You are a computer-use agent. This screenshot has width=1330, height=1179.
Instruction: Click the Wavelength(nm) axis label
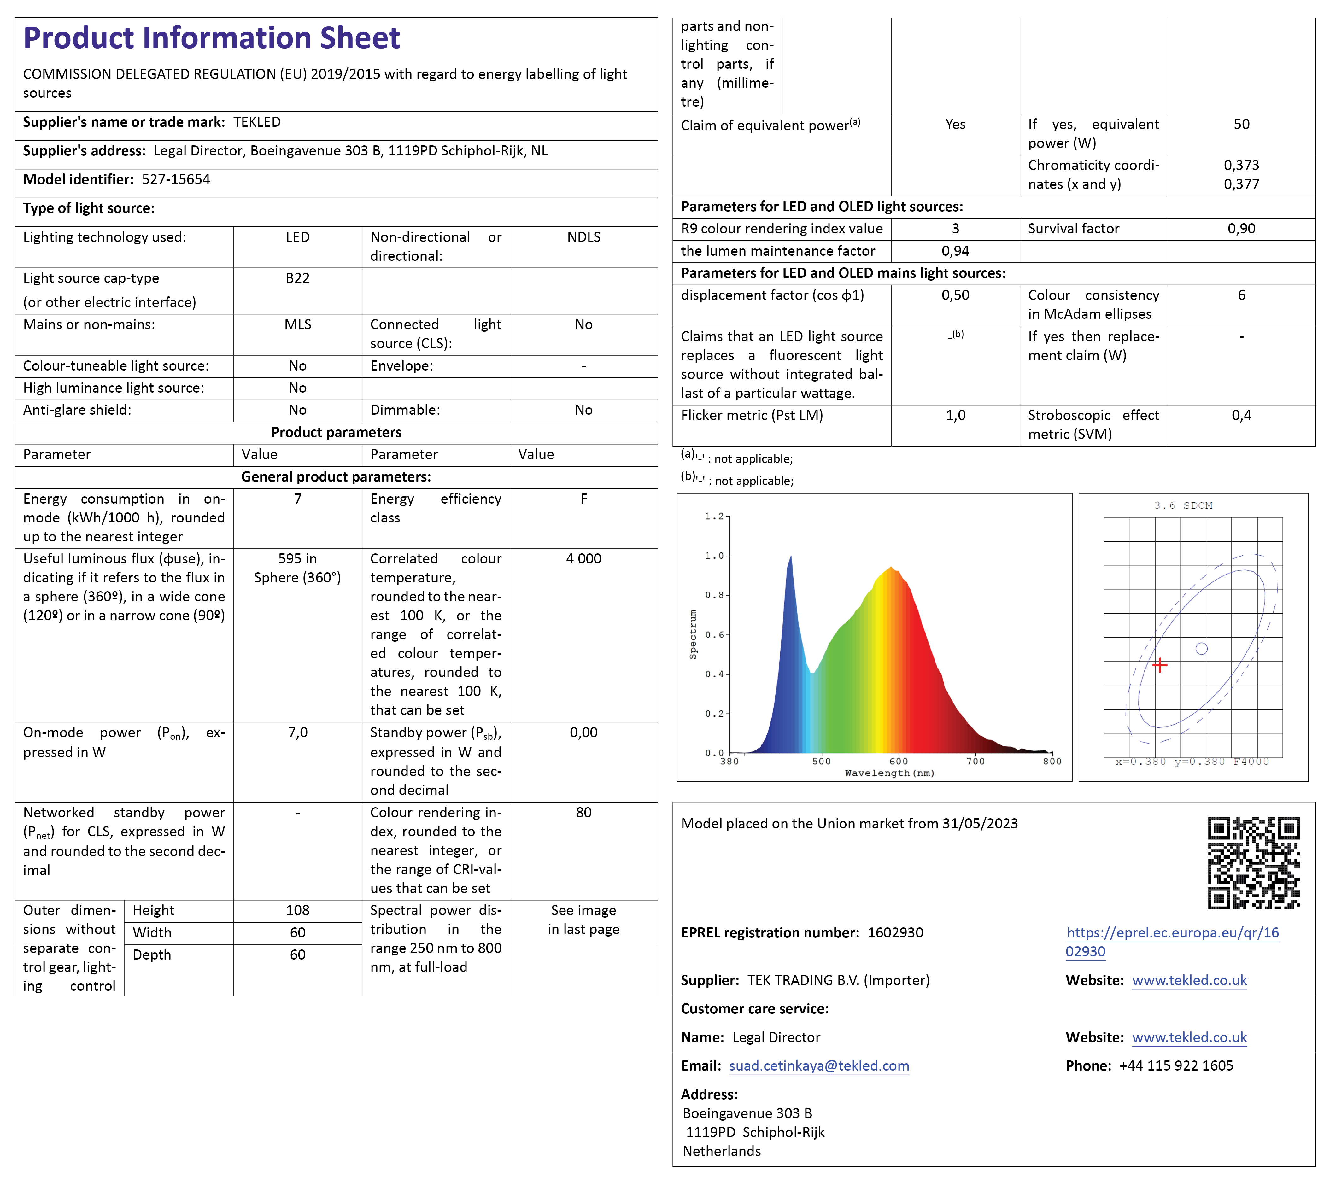click(x=889, y=773)
